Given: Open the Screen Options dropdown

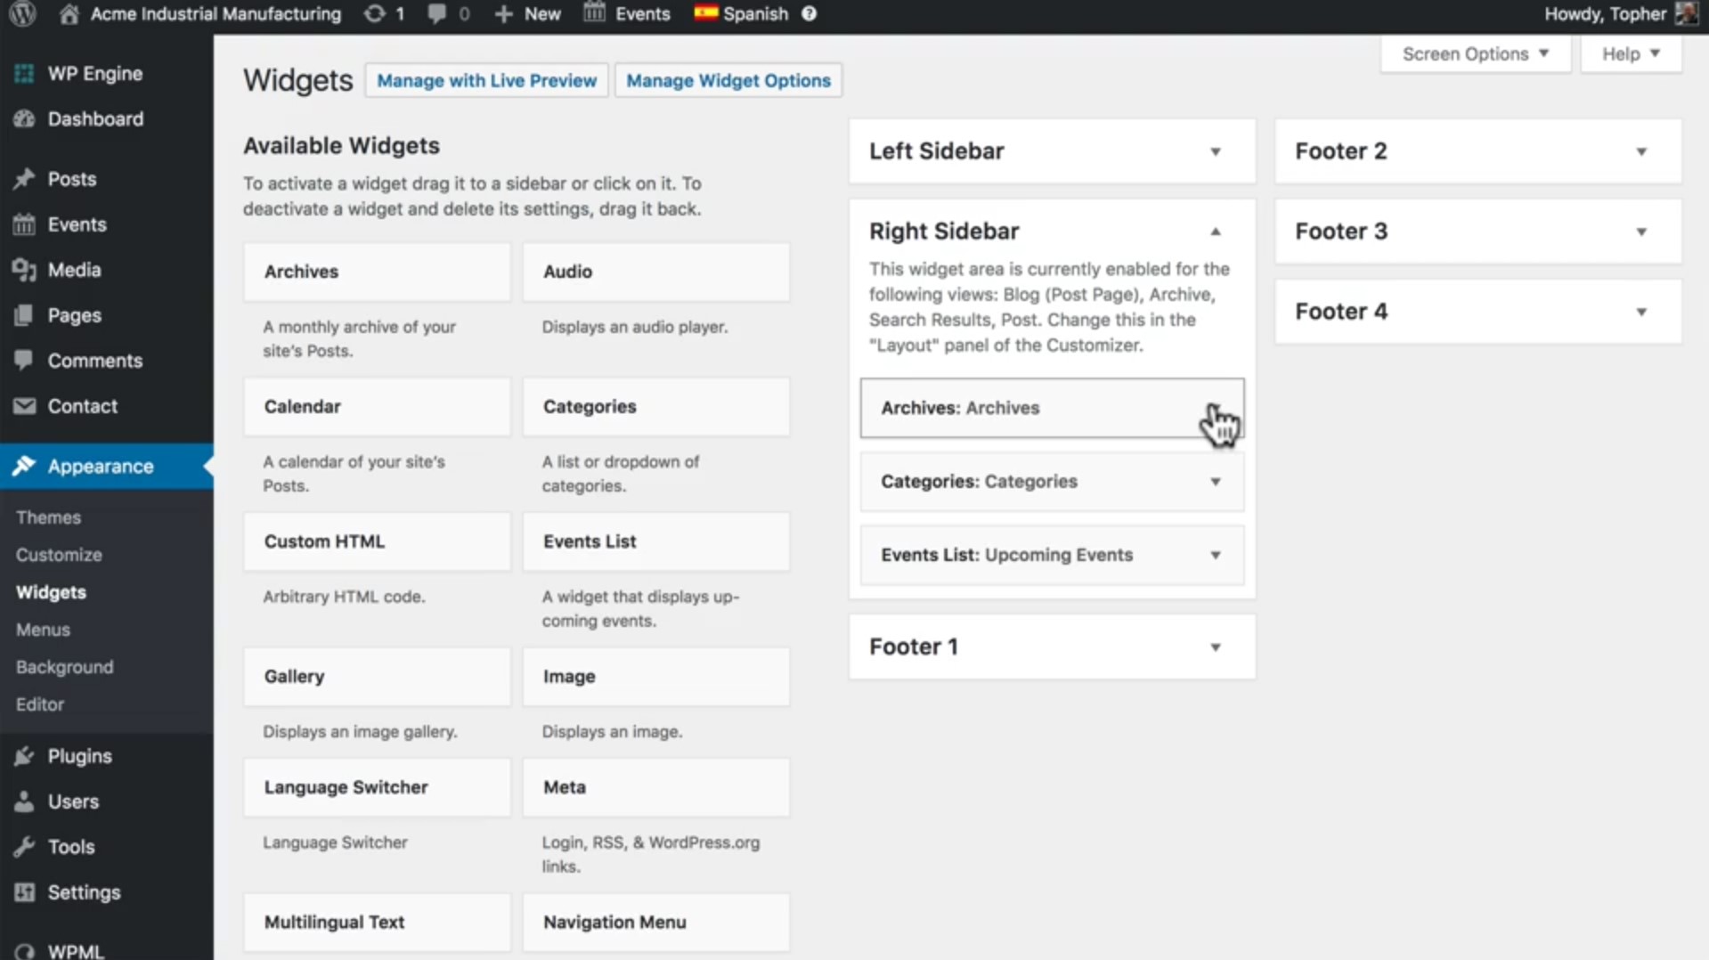Looking at the screenshot, I should [x=1474, y=53].
